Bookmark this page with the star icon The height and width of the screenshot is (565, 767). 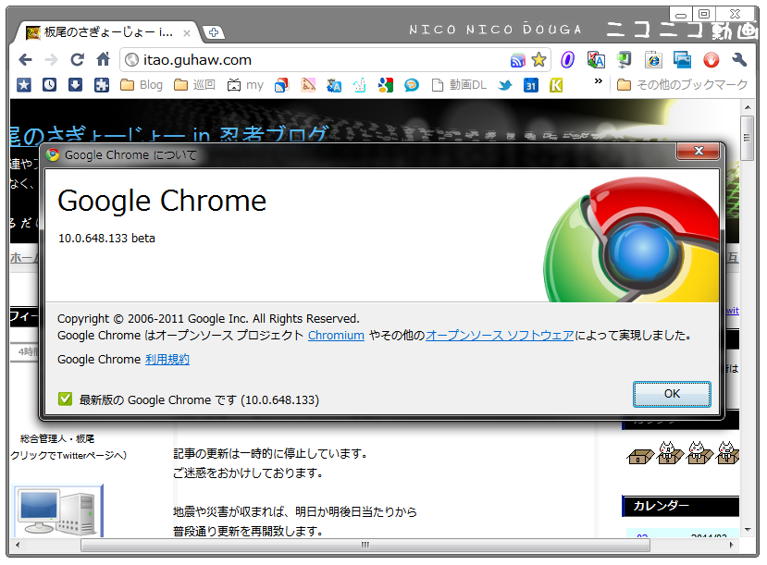pyautogui.click(x=538, y=59)
